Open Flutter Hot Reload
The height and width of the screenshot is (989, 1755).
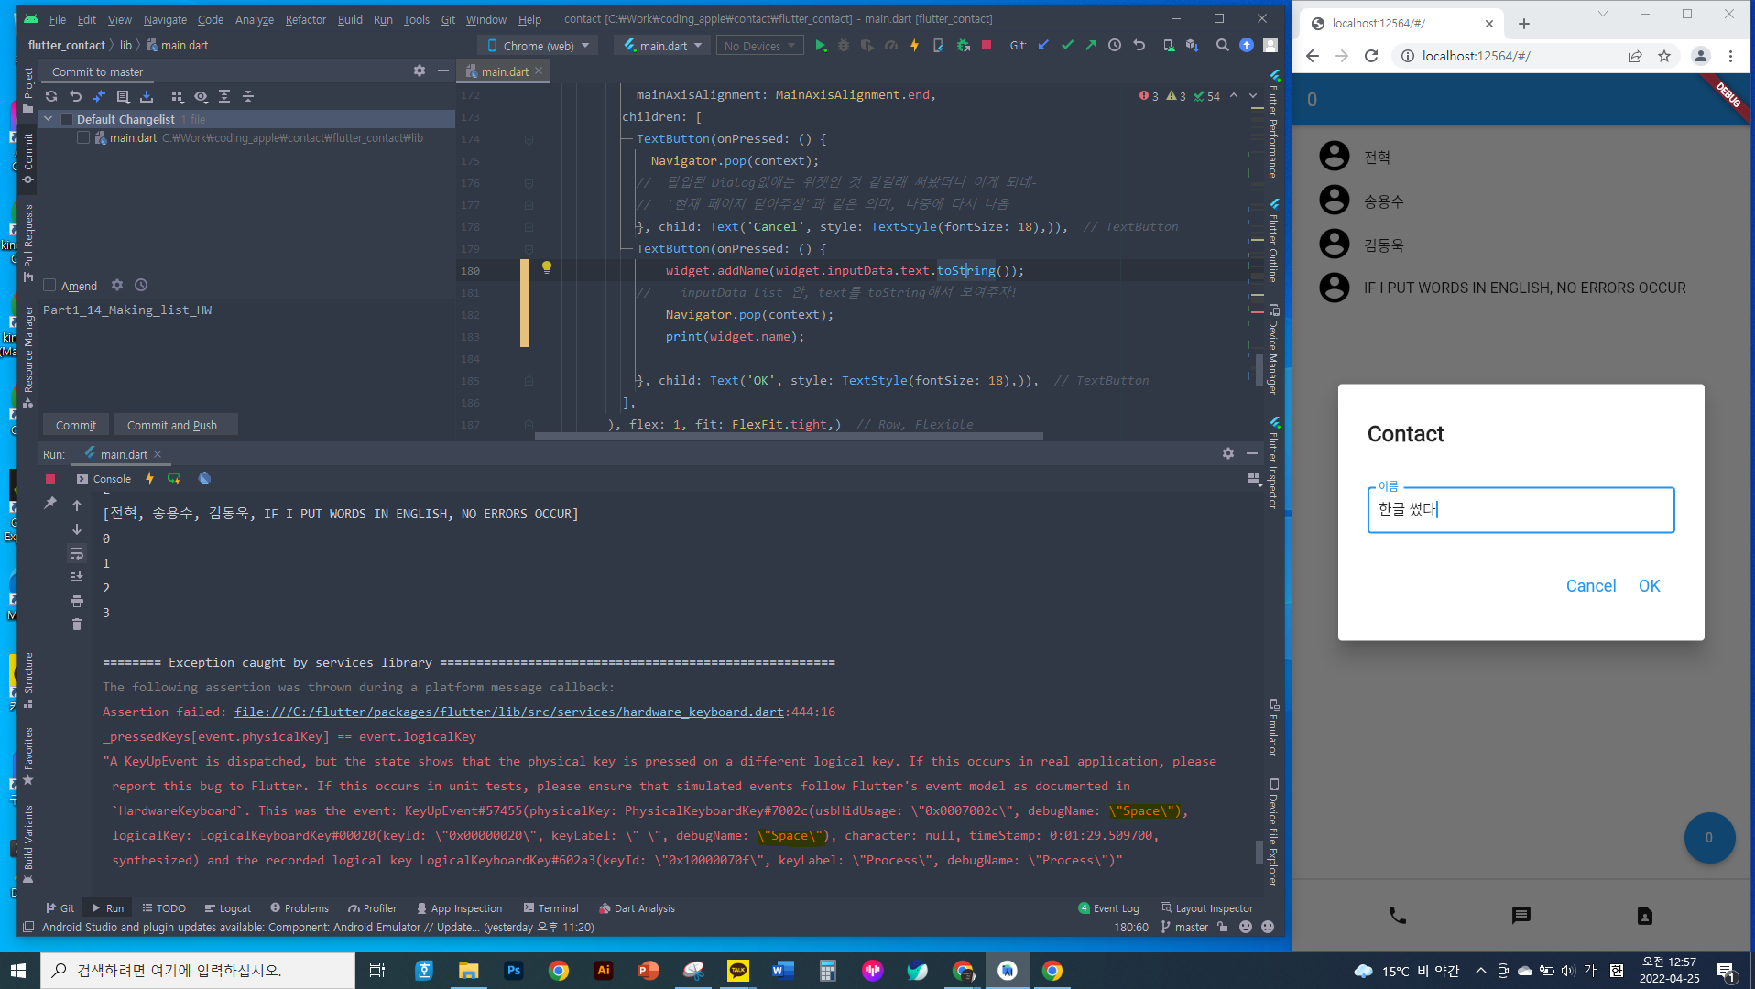(914, 45)
